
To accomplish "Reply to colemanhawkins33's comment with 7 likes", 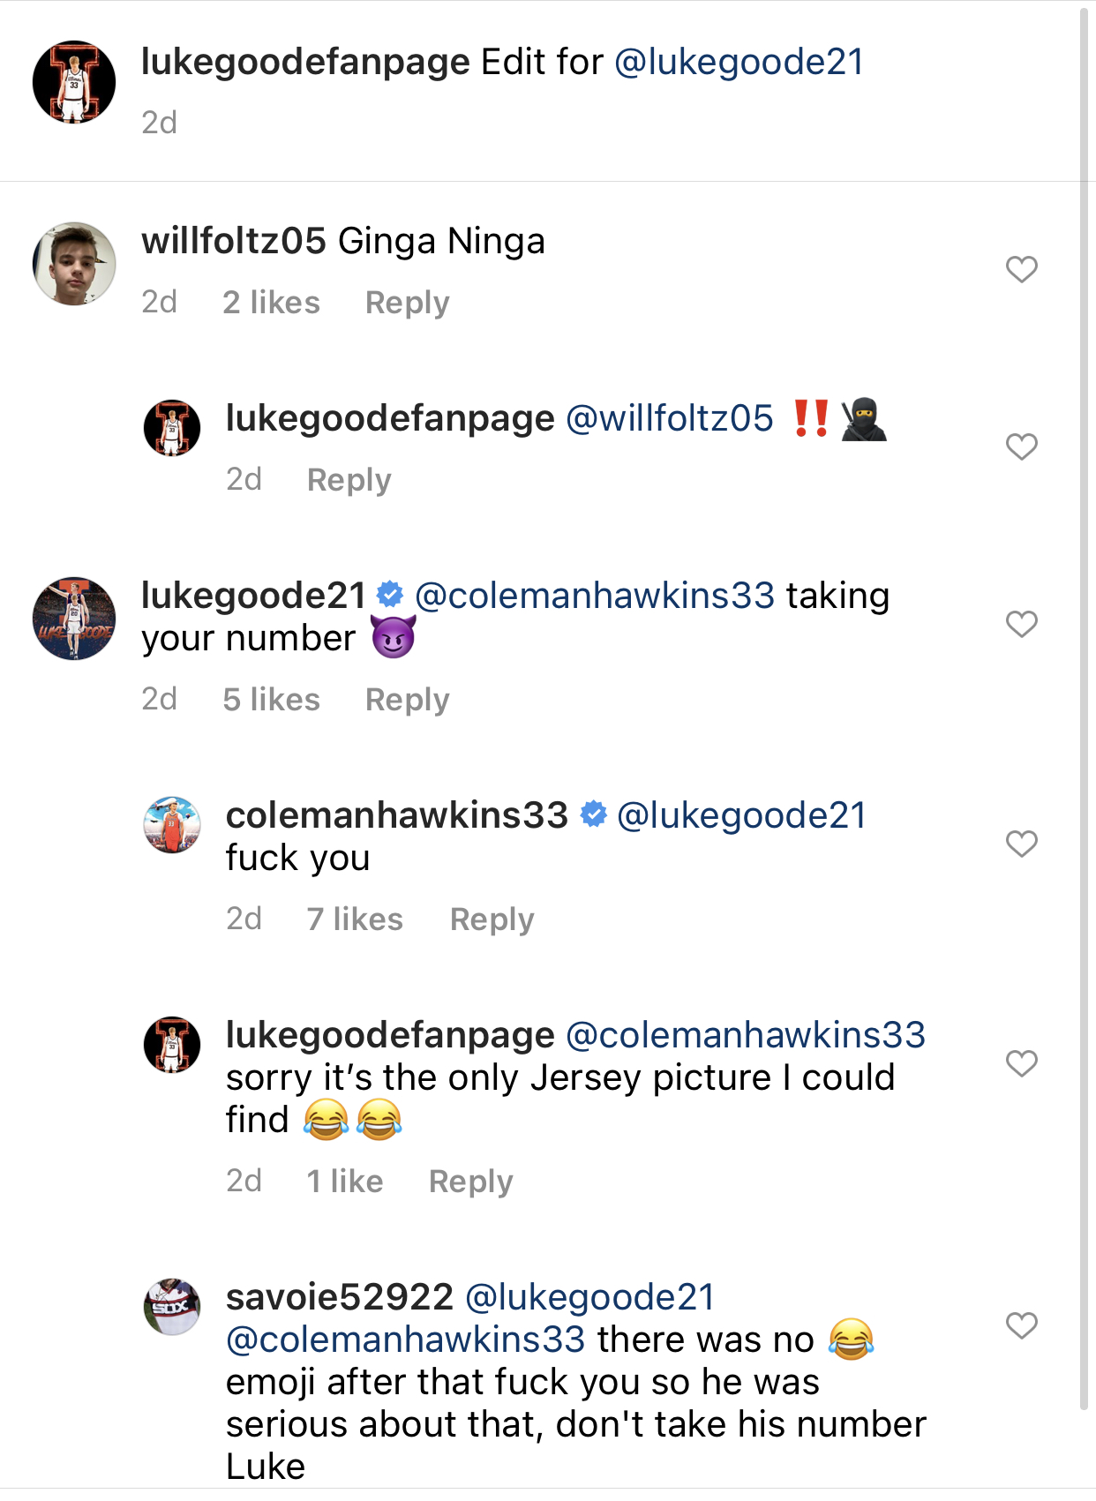I will point(492,919).
